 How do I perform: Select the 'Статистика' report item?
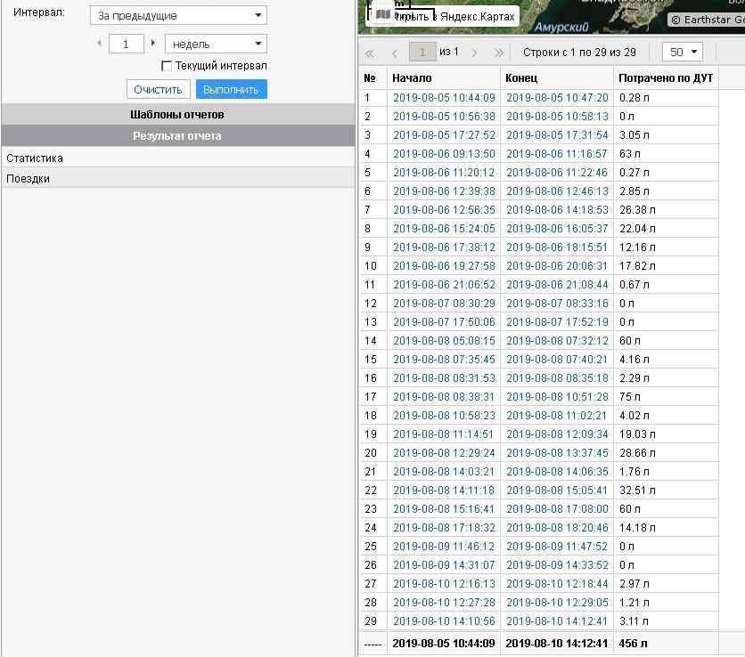35,158
